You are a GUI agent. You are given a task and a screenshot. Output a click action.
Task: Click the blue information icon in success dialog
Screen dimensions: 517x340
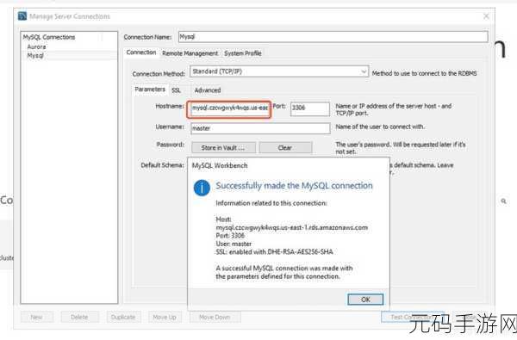pyautogui.click(x=202, y=189)
